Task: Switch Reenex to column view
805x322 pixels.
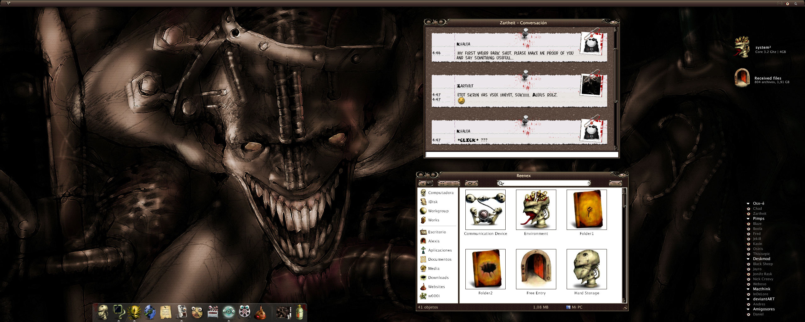Action: pyautogui.click(x=456, y=183)
